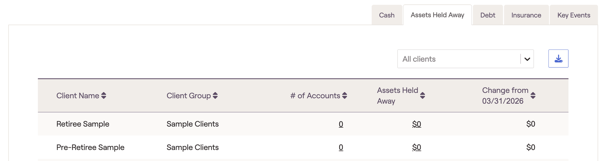
Task: Open the Debt tab
Action: tap(488, 15)
